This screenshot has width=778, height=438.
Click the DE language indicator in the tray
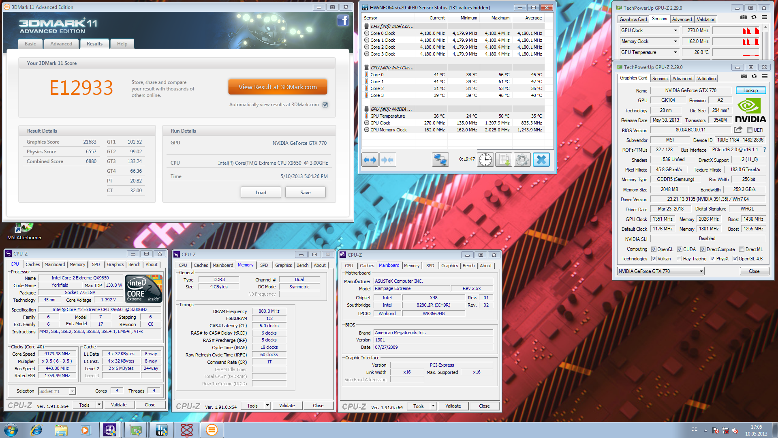click(695, 429)
